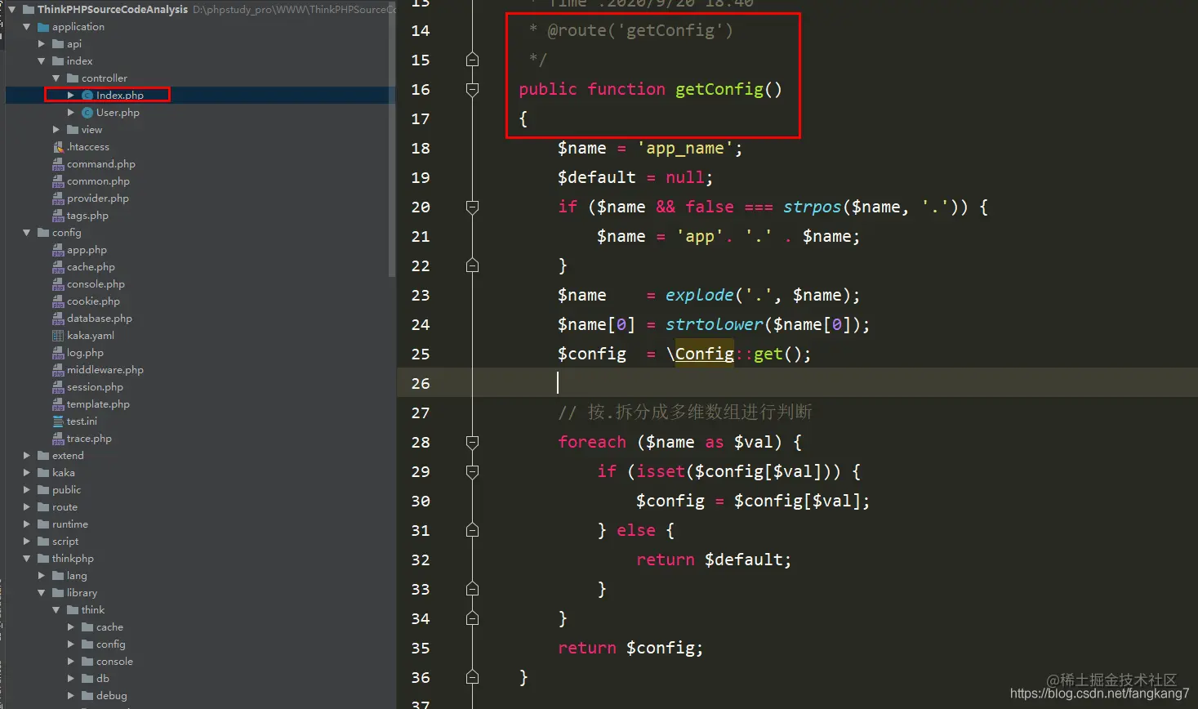Click the strtolower call on line 24
1198x709 pixels.
[715, 324]
